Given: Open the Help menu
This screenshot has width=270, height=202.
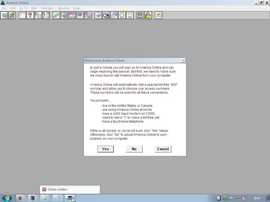Looking at the screenshot, I should click(76, 8).
